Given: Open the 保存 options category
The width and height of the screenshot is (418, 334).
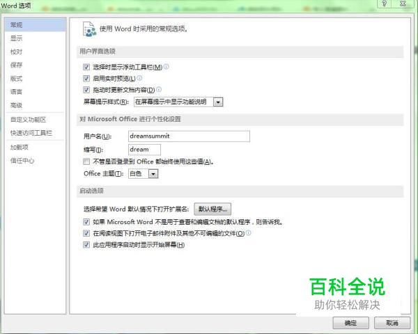Looking at the screenshot, I should pyautogui.click(x=16, y=65).
